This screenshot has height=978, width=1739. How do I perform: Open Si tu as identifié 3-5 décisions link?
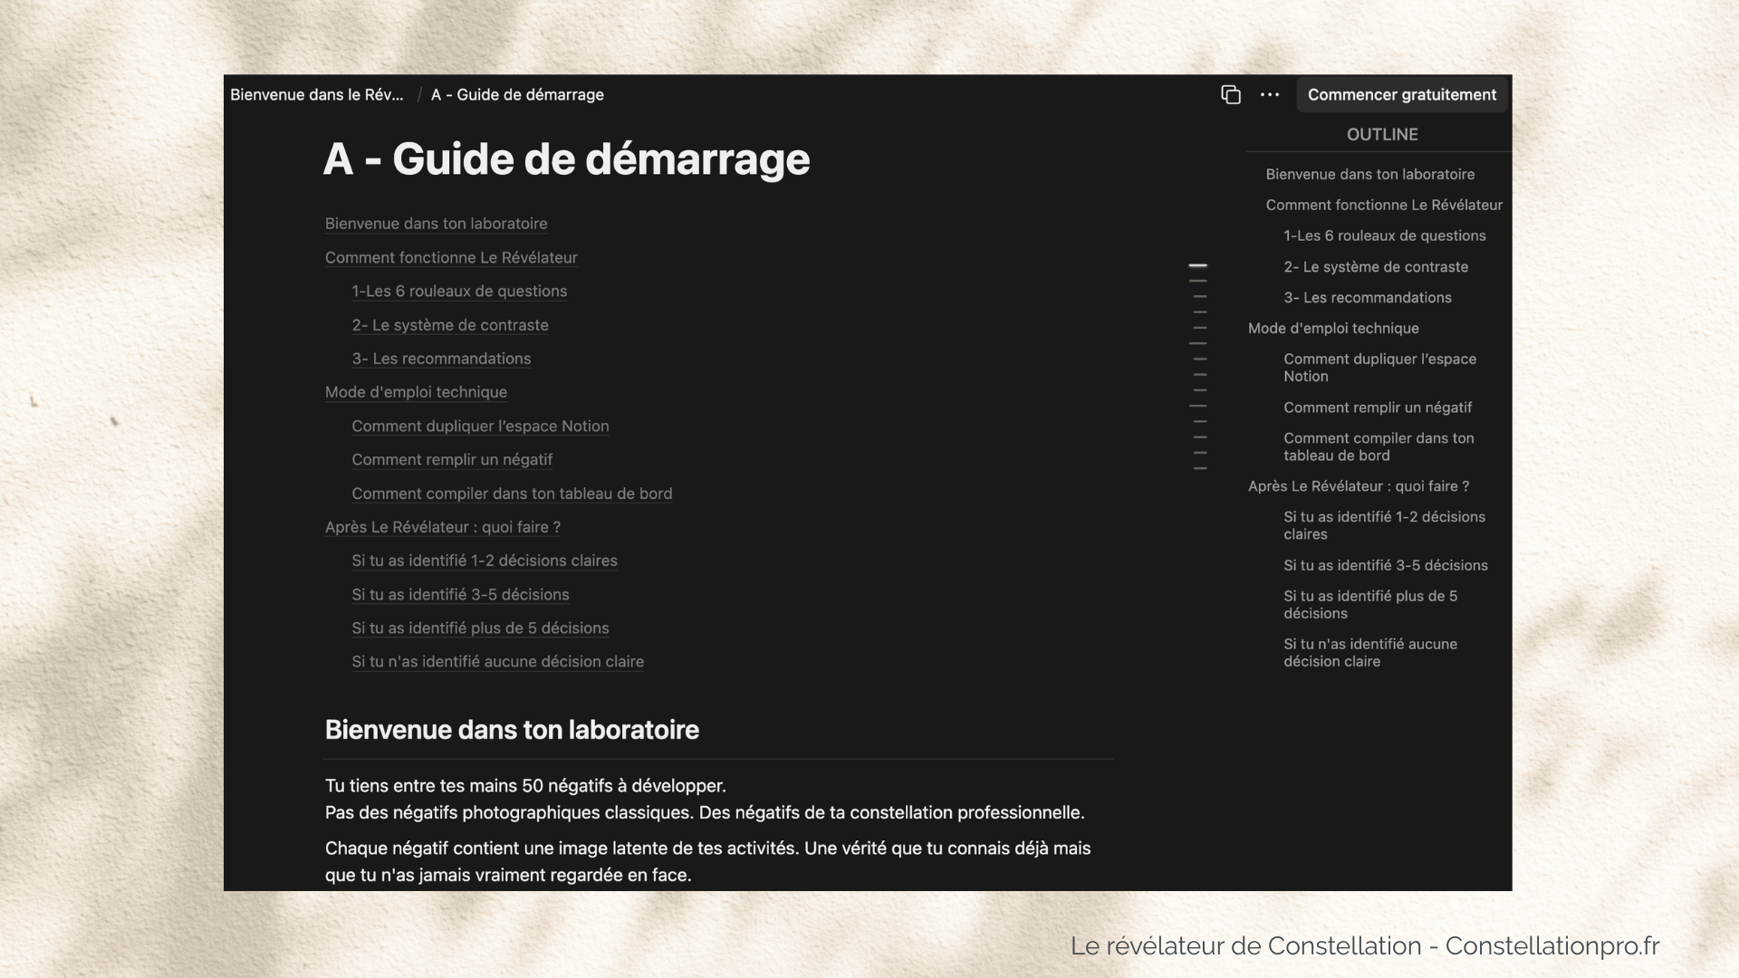460,595
